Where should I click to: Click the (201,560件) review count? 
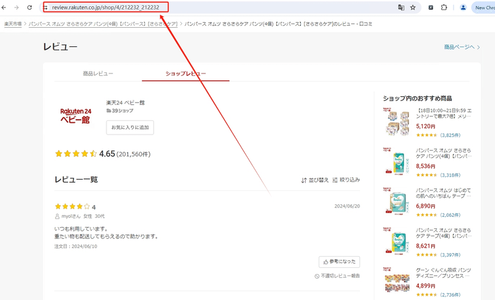click(134, 154)
